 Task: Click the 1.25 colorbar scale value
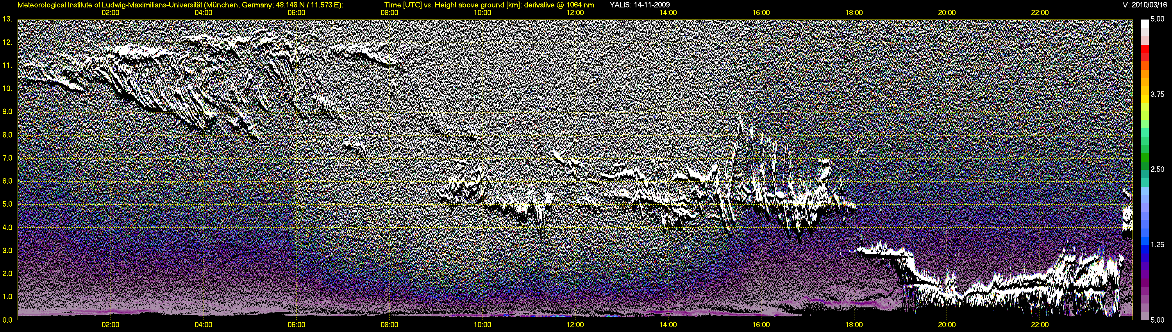coord(1157,244)
